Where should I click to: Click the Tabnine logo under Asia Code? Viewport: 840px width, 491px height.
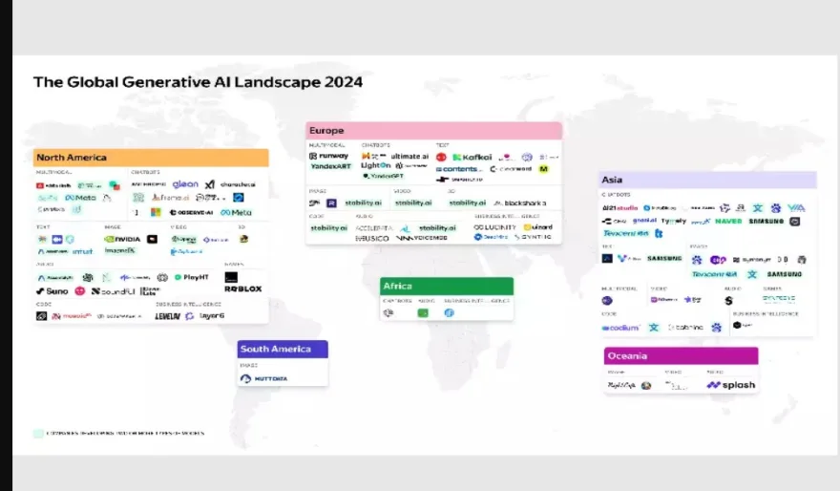click(x=685, y=327)
